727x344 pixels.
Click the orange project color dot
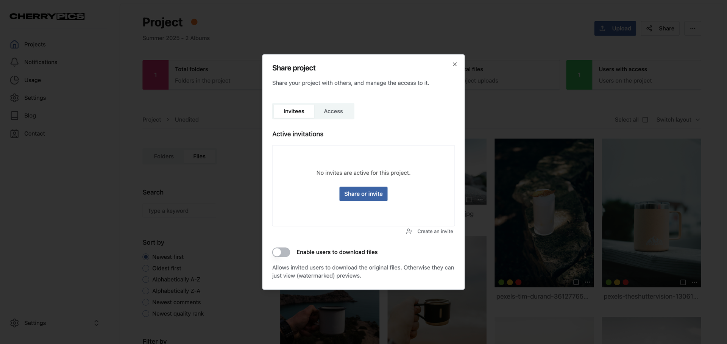coord(194,22)
